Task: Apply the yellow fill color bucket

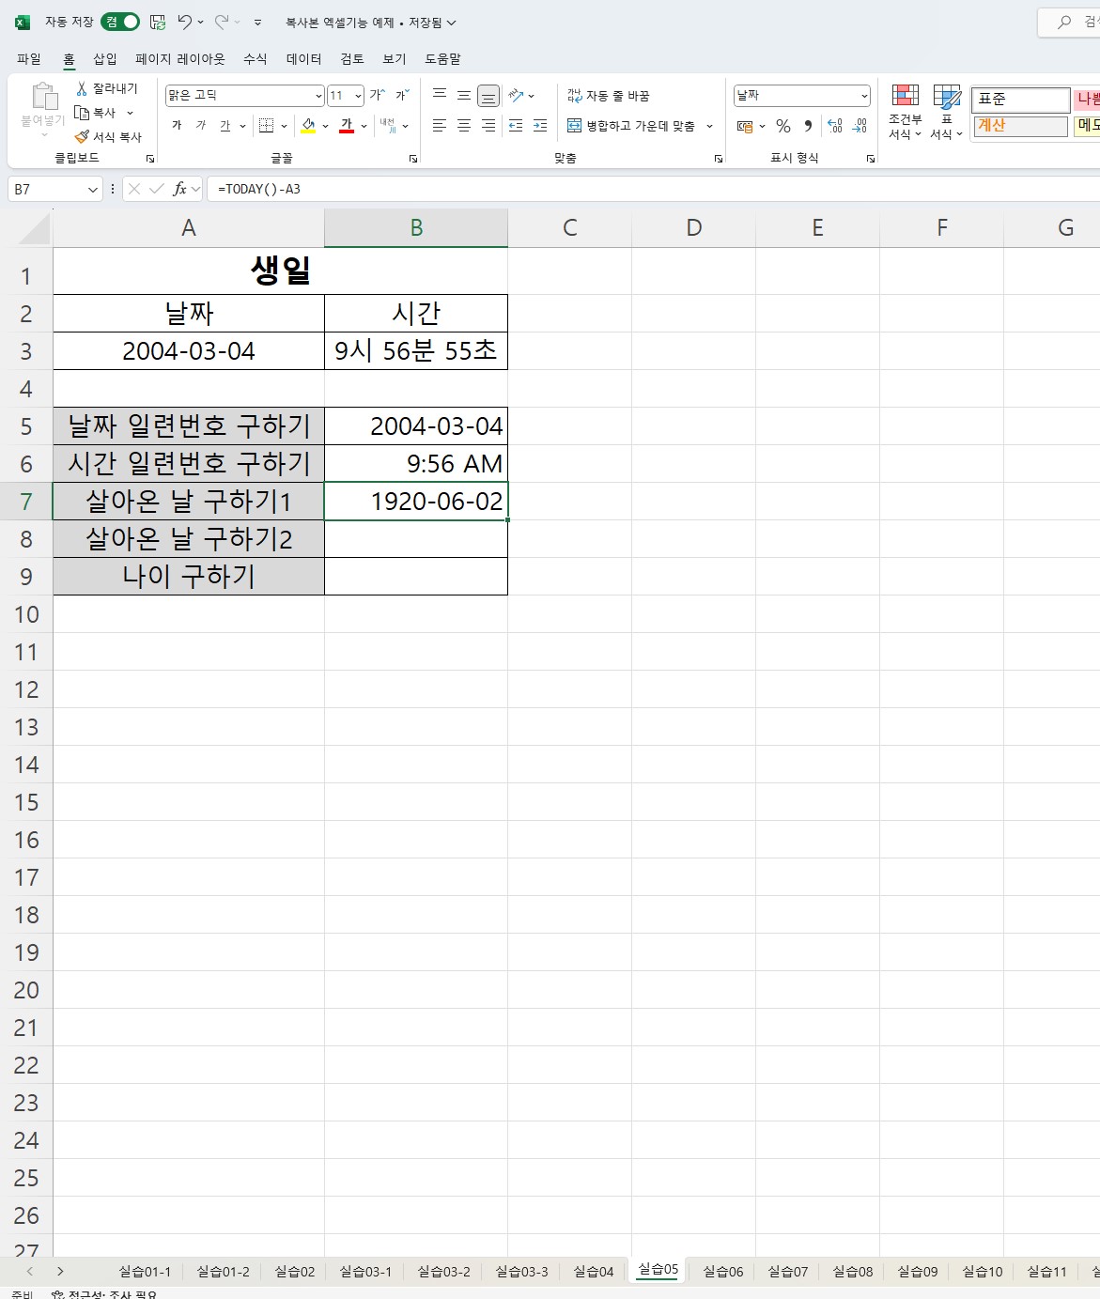Action: click(x=308, y=126)
